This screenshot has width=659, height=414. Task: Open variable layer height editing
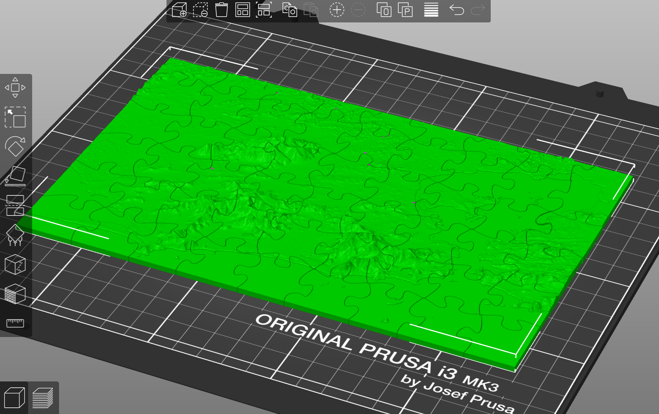coord(431,10)
